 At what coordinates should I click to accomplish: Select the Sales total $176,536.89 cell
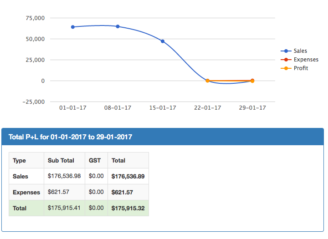click(x=128, y=176)
